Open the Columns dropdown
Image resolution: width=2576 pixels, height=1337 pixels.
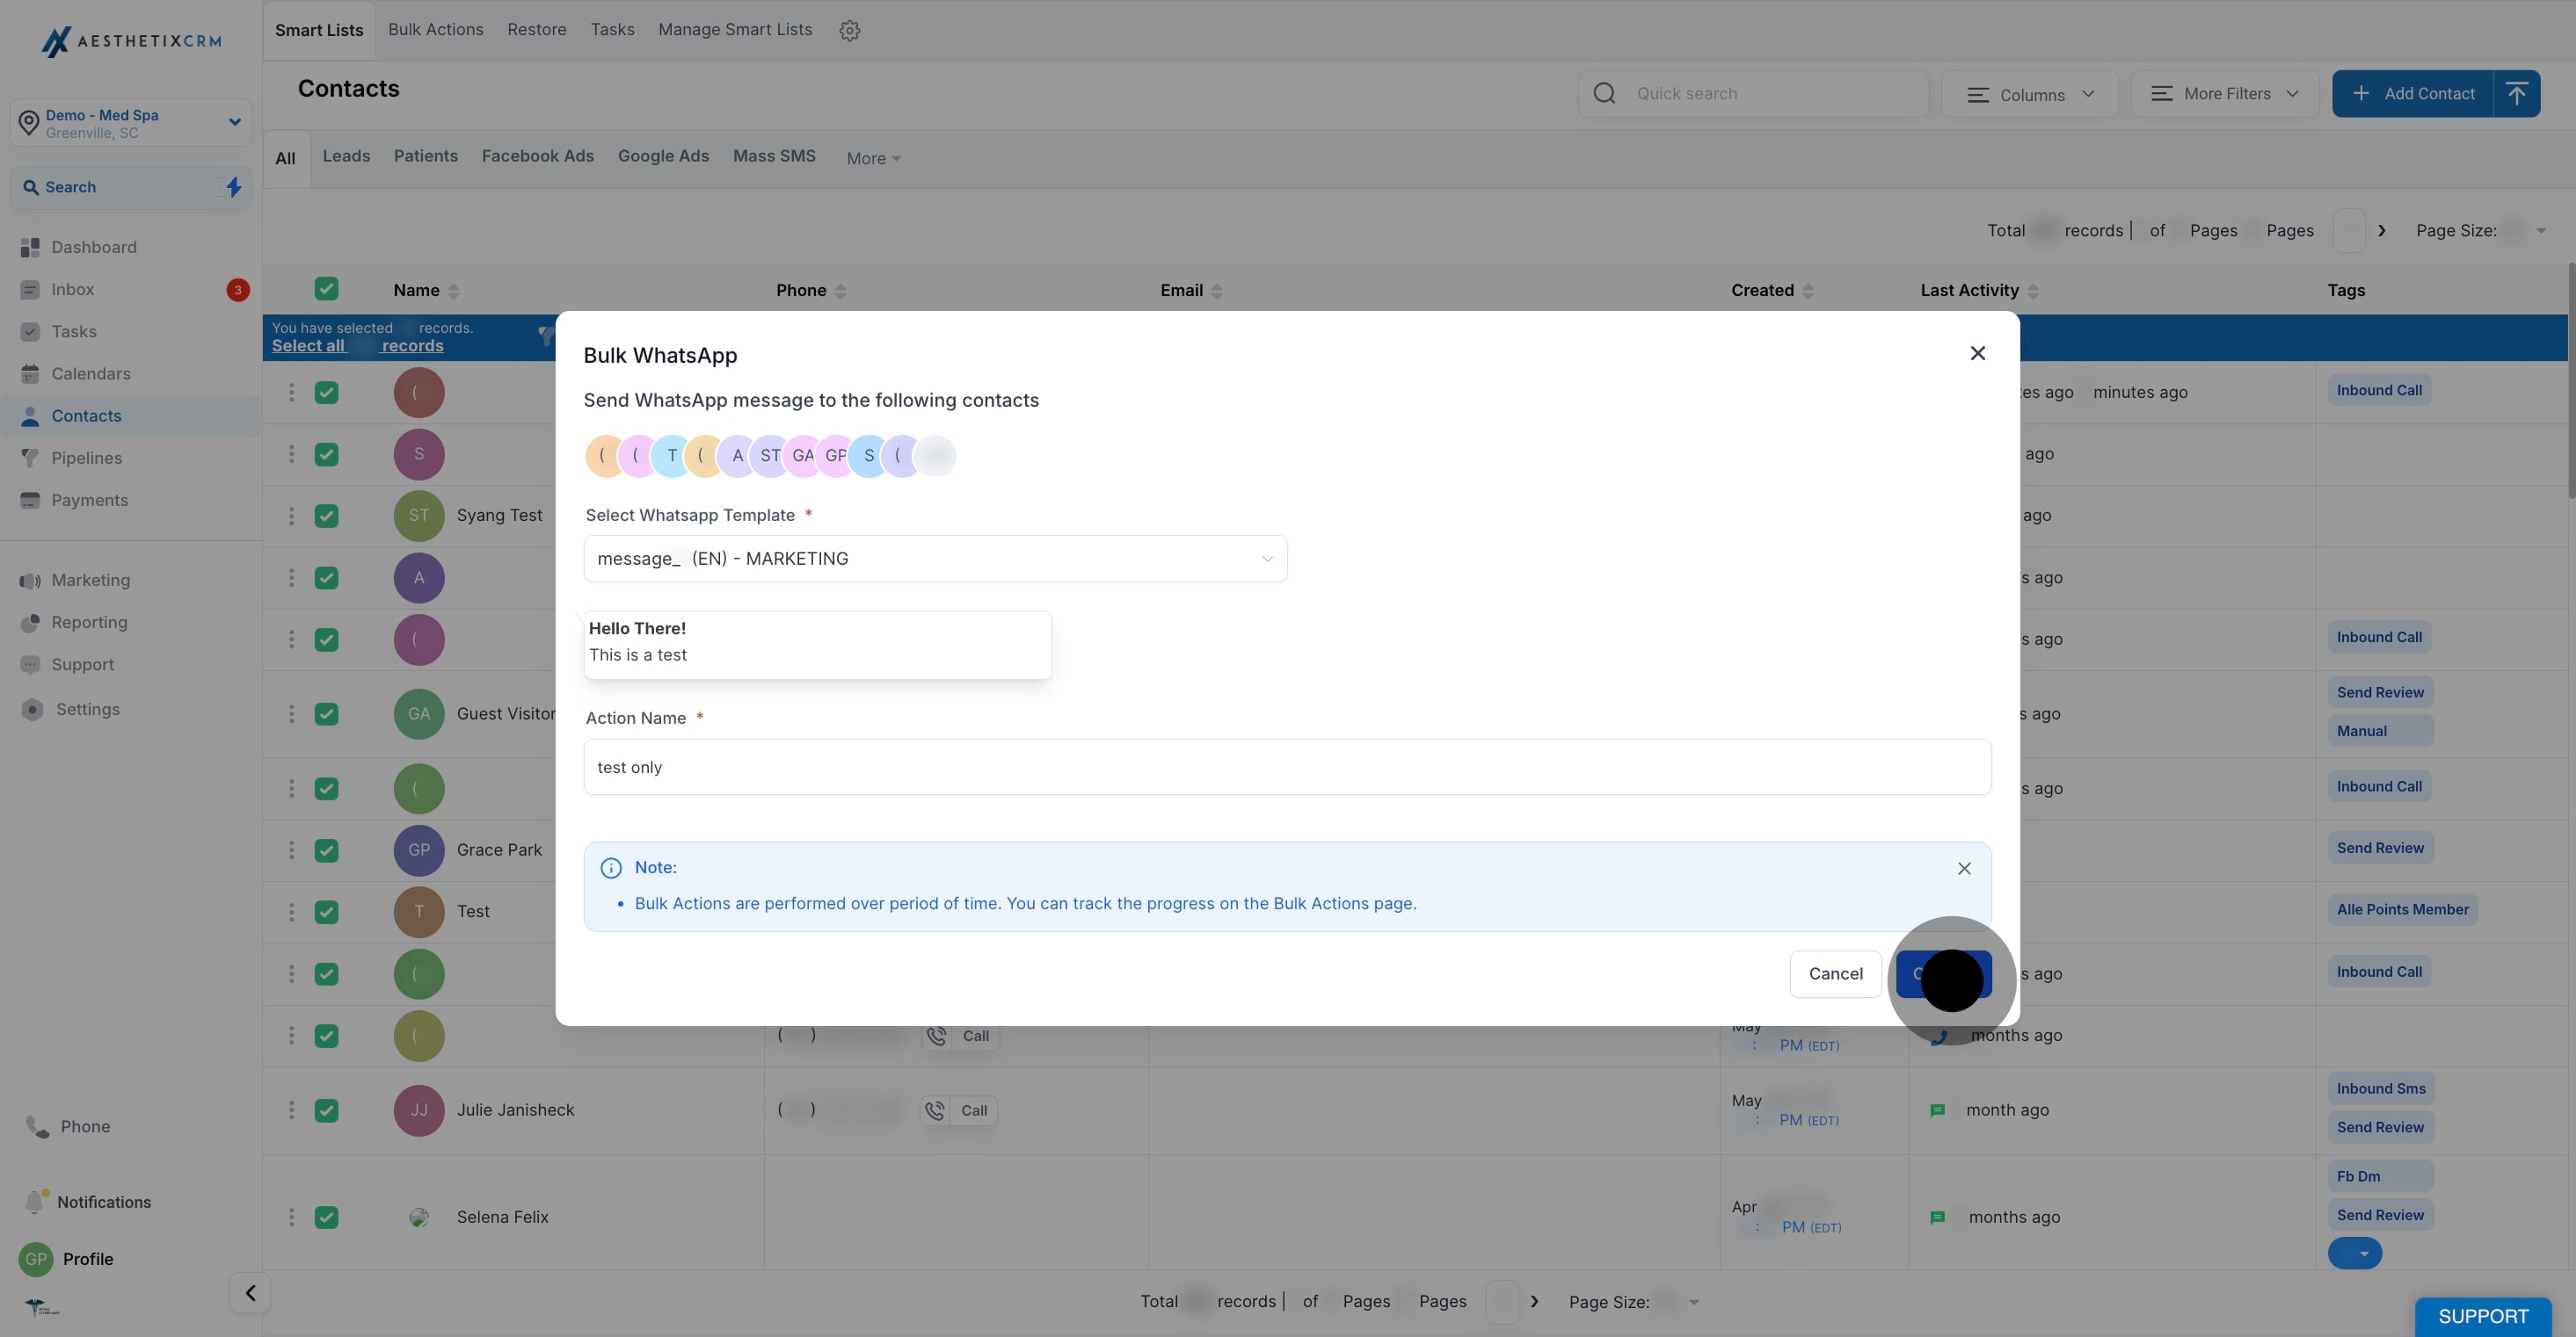pos(2029,95)
